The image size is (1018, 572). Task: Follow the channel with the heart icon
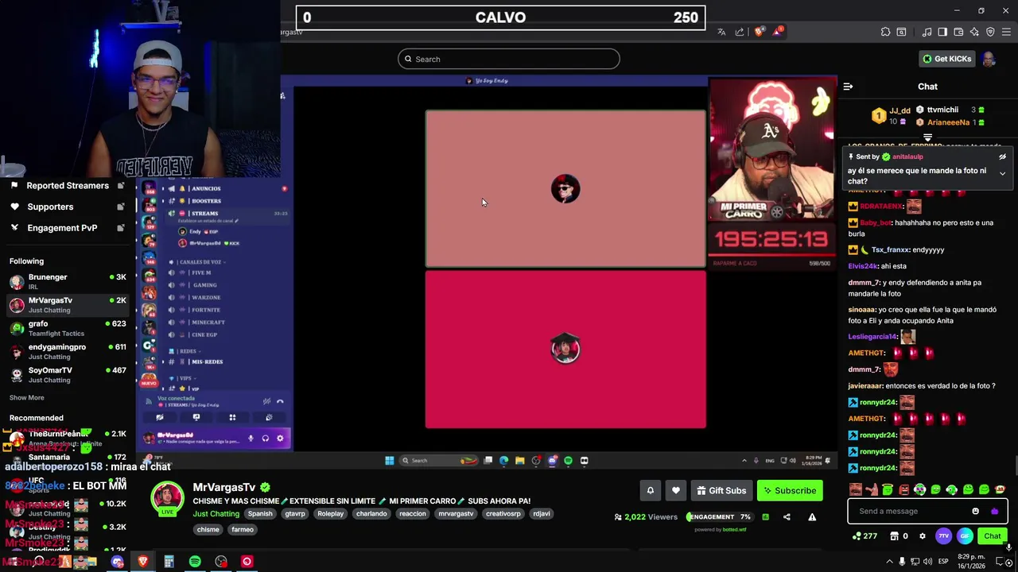tap(676, 491)
